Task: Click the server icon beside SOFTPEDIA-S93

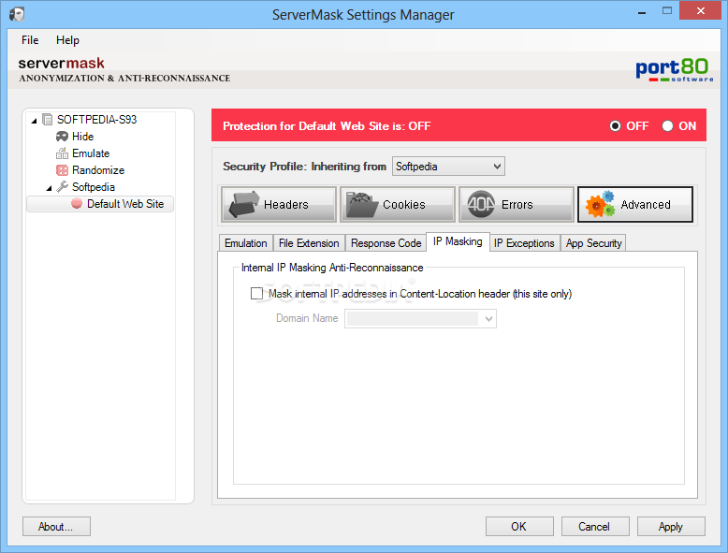Action: [x=47, y=120]
